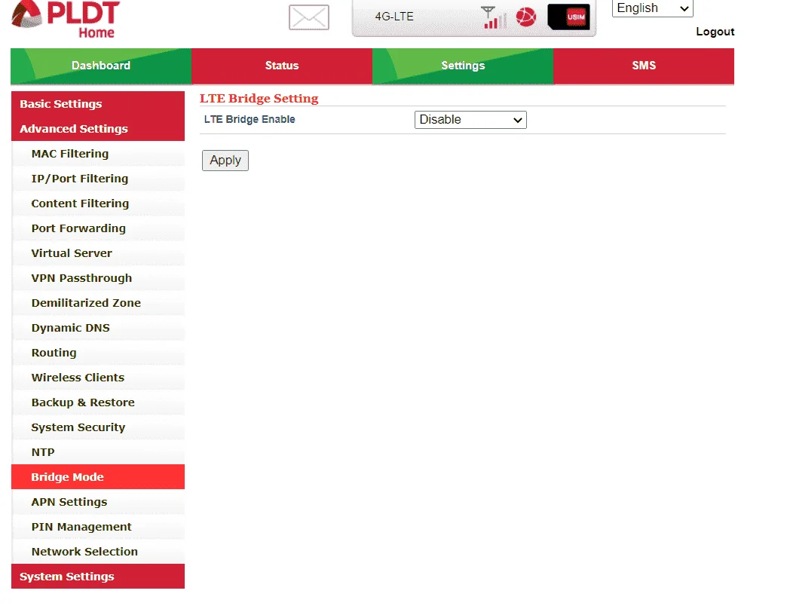Click the PLDT Home logo
Image resolution: width=787 pixels, height=612 pixels.
click(x=66, y=19)
